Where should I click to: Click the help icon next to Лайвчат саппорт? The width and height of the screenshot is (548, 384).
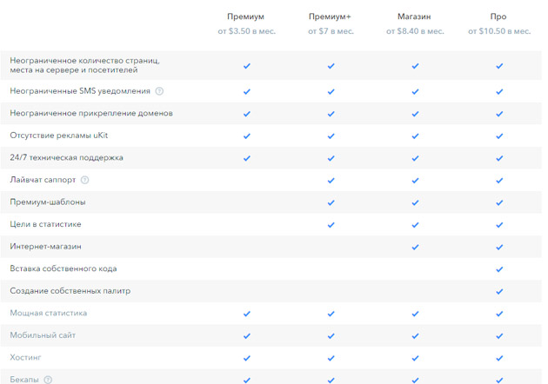[x=84, y=180]
